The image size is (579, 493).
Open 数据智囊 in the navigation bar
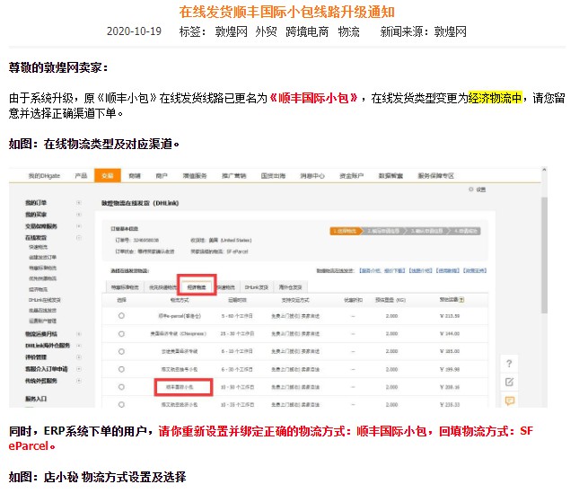pos(390,176)
